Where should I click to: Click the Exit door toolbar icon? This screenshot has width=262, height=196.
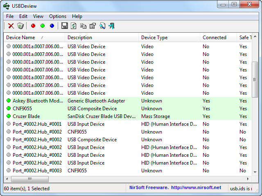pyautogui.click(x=111, y=26)
